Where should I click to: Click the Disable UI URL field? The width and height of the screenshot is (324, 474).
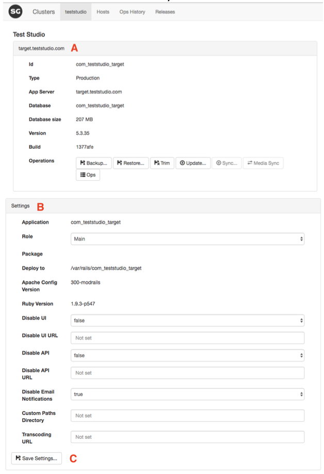(187, 338)
